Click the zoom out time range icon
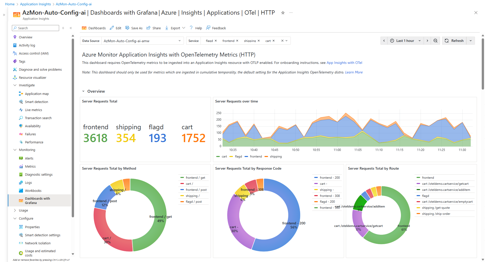Screen dimensions: 485x262 (435, 41)
